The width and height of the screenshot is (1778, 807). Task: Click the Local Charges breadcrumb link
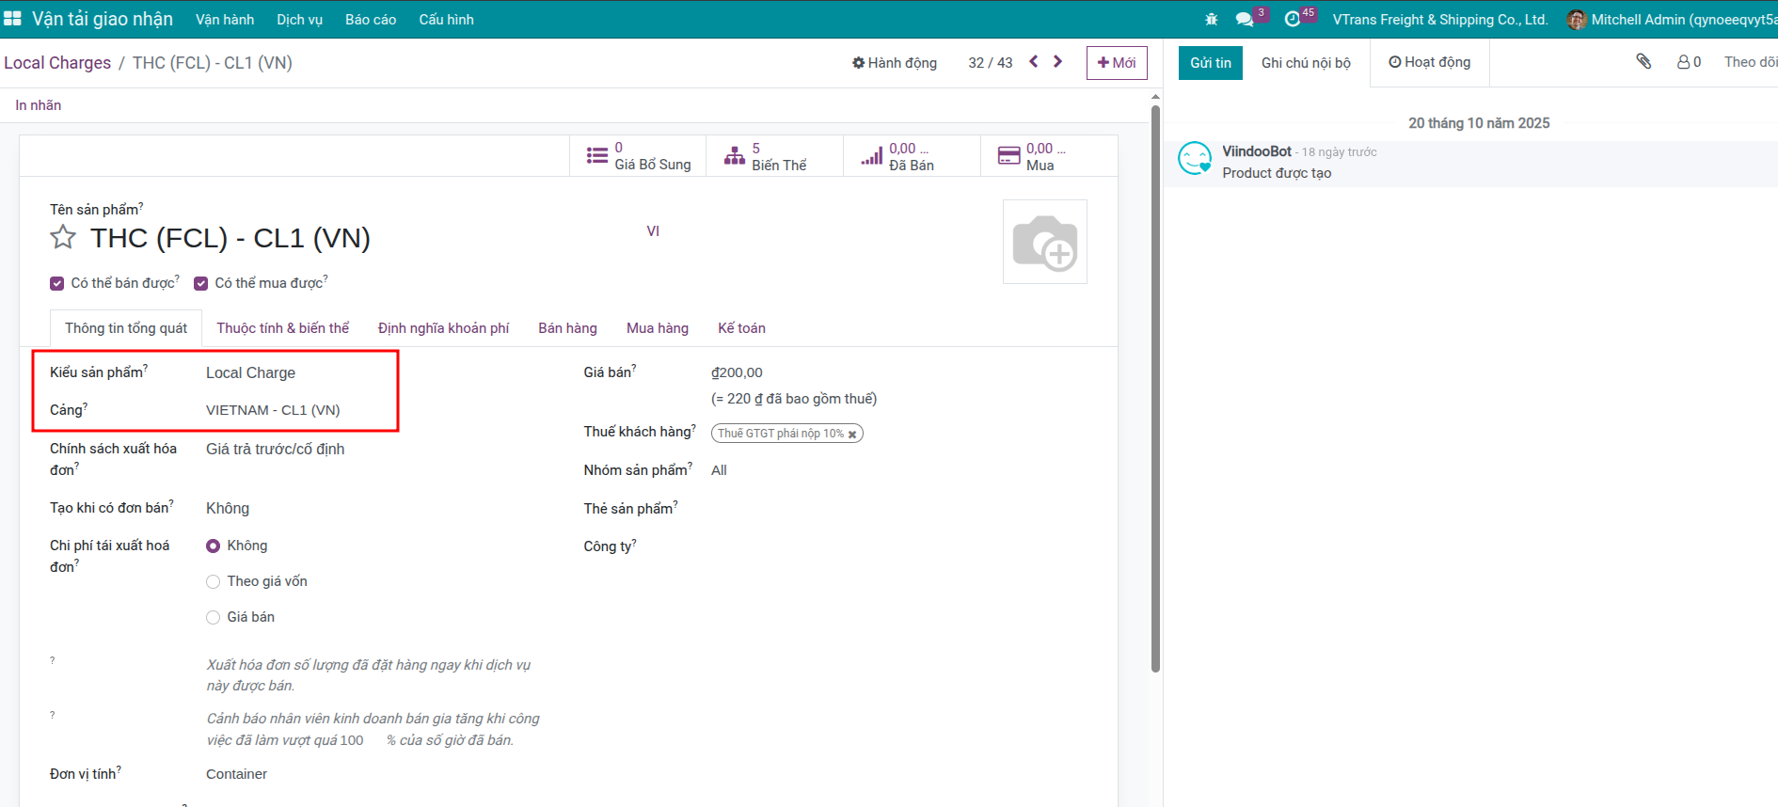[x=57, y=63]
